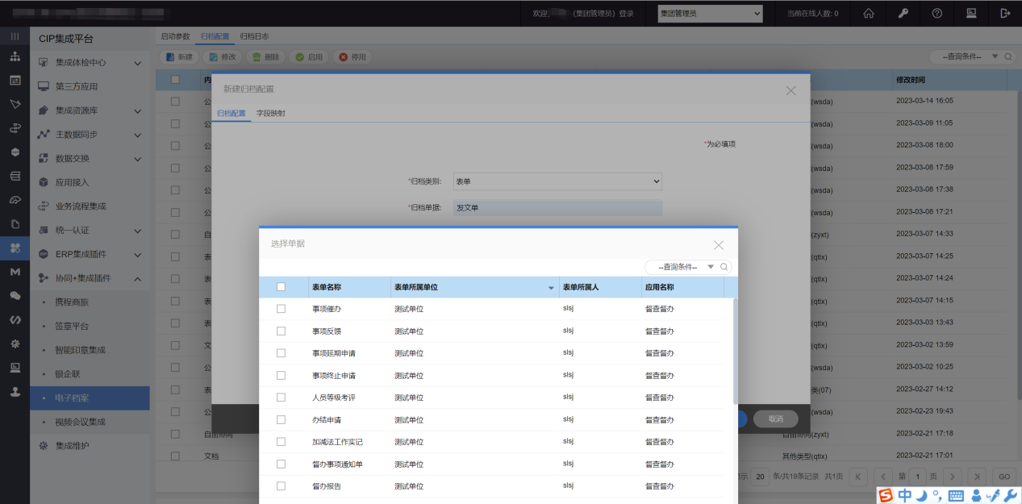Tick the 办结申请 row checkbox

point(281,420)
